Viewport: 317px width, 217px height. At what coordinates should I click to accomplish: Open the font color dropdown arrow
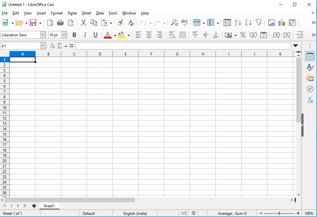[115, 35]
